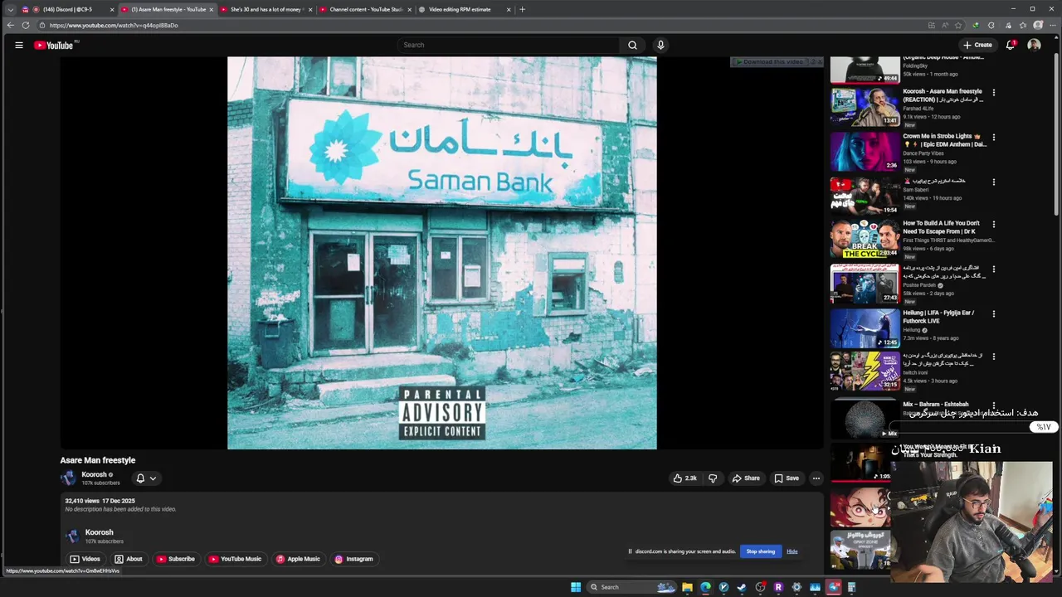
Task: Open the Mix Bahram Eshtebah thumbnail
Action: click(865, 419)
